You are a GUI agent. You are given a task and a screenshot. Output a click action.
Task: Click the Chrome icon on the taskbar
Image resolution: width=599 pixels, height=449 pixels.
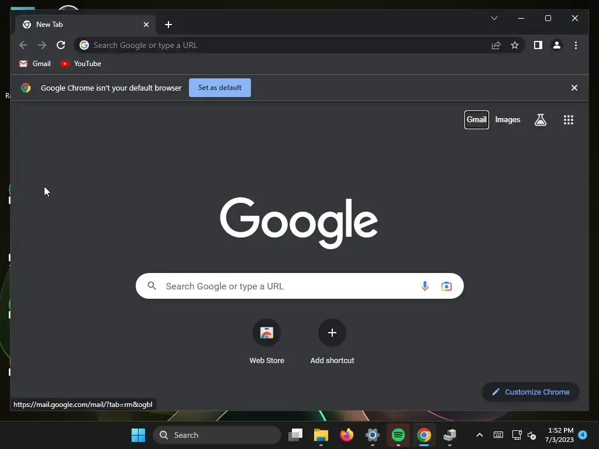424,435
